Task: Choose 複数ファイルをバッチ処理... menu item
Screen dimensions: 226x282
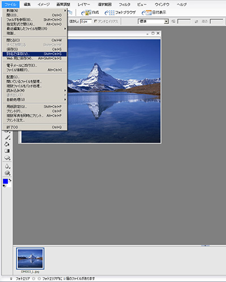Action: click(x=34, y=86)
